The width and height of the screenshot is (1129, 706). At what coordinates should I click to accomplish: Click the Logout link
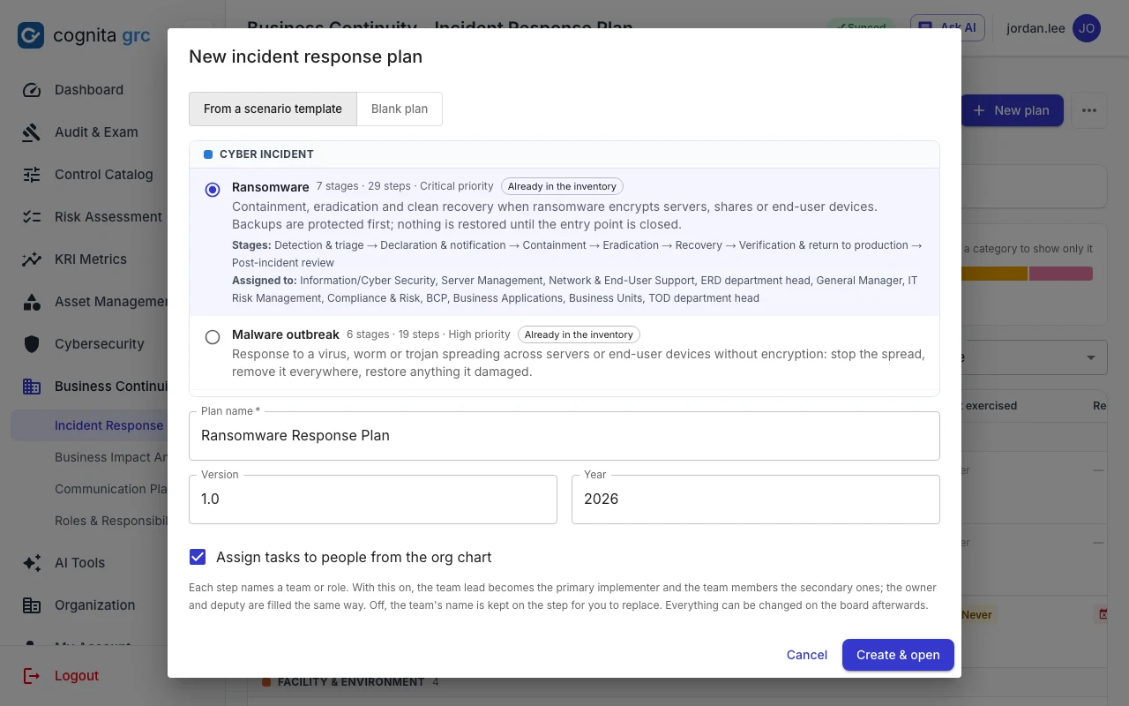[x=77, y=676]
